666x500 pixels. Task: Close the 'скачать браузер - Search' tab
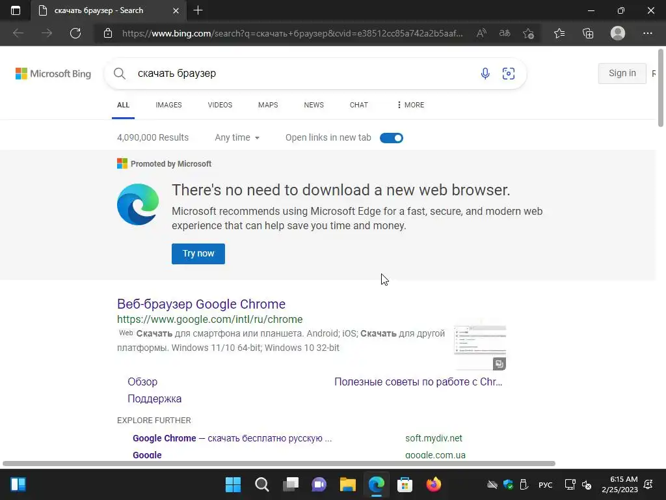click(x=176, y=10)
